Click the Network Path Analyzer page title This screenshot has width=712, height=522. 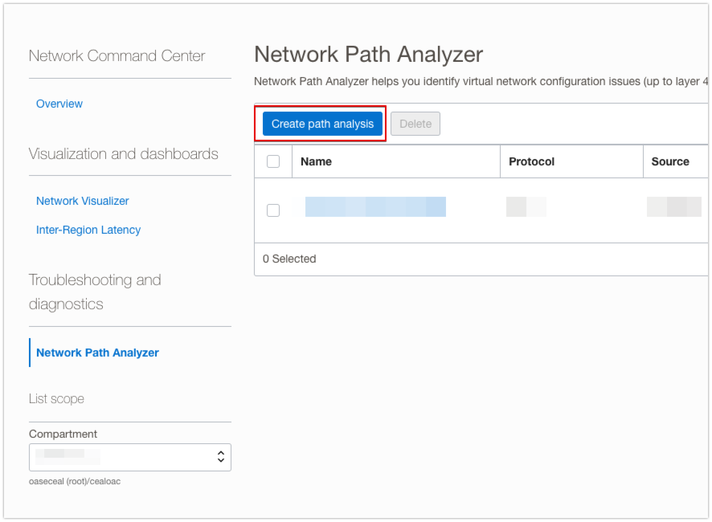(x=368, y=54)
